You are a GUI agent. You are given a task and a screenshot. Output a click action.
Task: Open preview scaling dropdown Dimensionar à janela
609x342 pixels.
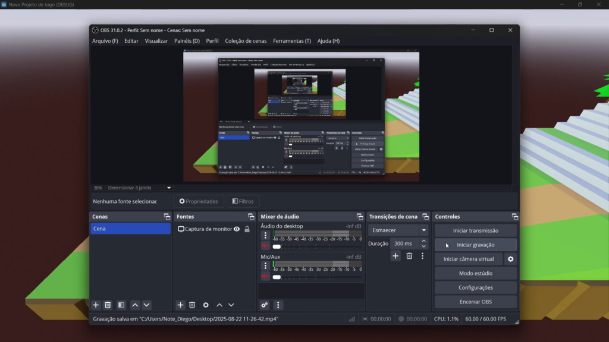139,188
